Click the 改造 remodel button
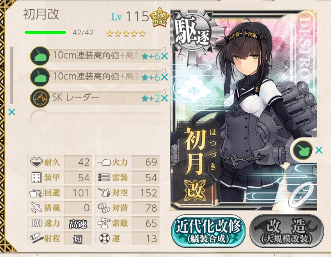The width and height of the screenshot is (331, 257). [x=286, y=231]
